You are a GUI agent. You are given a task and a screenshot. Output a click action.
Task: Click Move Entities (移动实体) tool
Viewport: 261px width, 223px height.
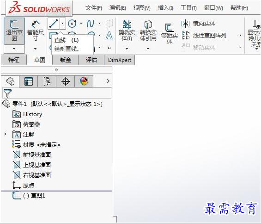[x=199, y=47]
